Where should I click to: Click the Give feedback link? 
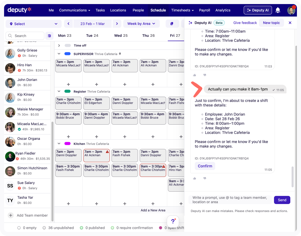(x=245, y=23)
